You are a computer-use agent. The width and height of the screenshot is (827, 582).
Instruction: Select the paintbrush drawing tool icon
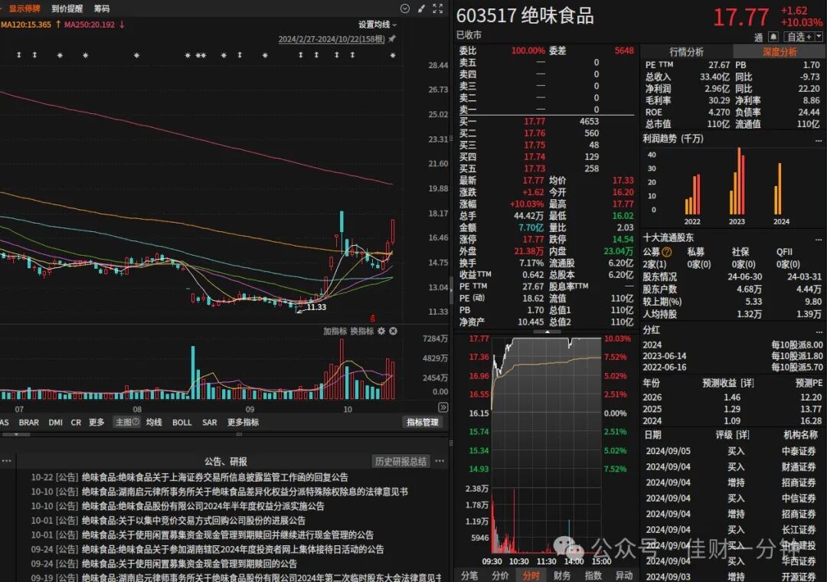pos(421,8)
